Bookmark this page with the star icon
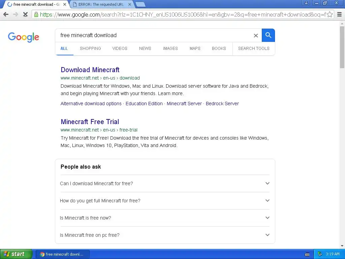The image size is (345, 259). pos(330,15)
